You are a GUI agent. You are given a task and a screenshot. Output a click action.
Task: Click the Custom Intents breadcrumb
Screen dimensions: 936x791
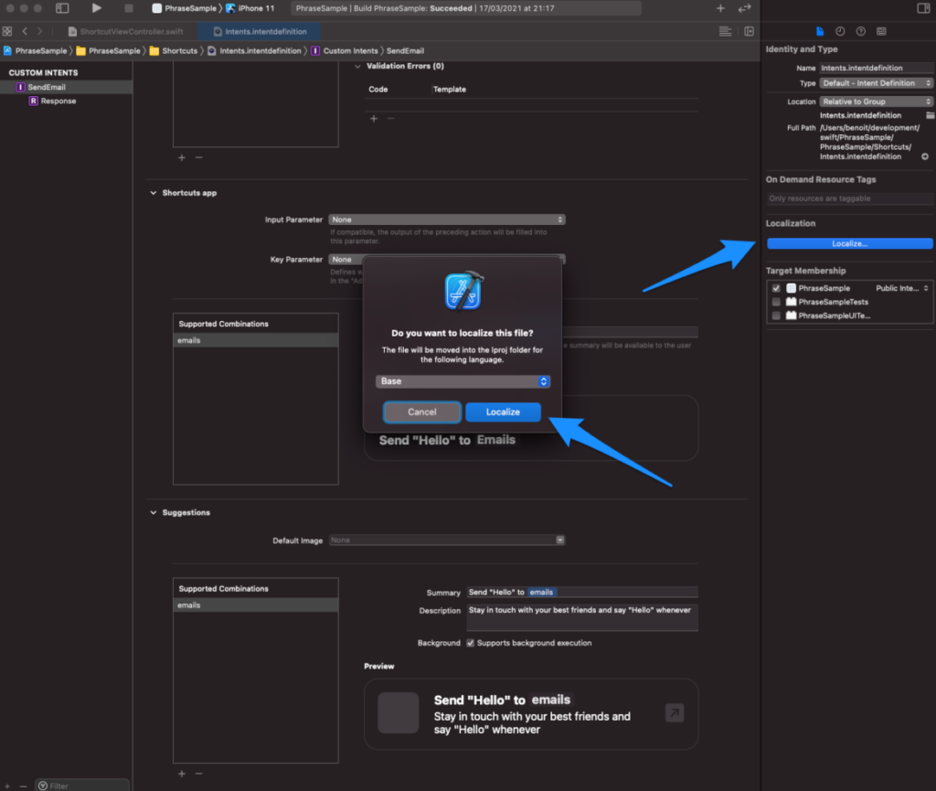[x=345, y=50]
